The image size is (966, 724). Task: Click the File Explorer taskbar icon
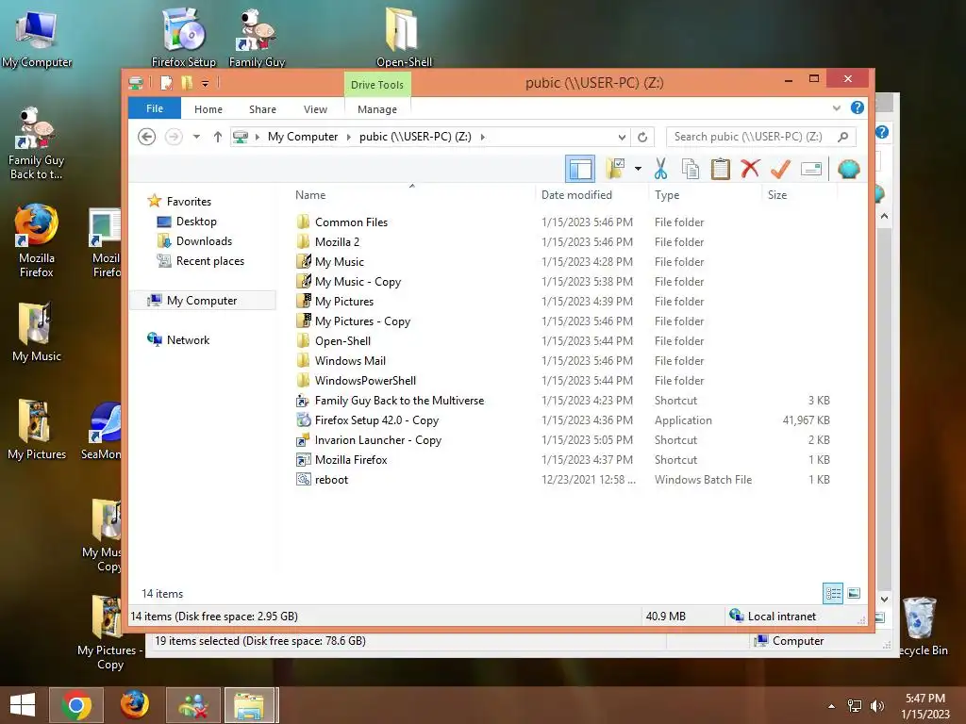tap(249, 705)
